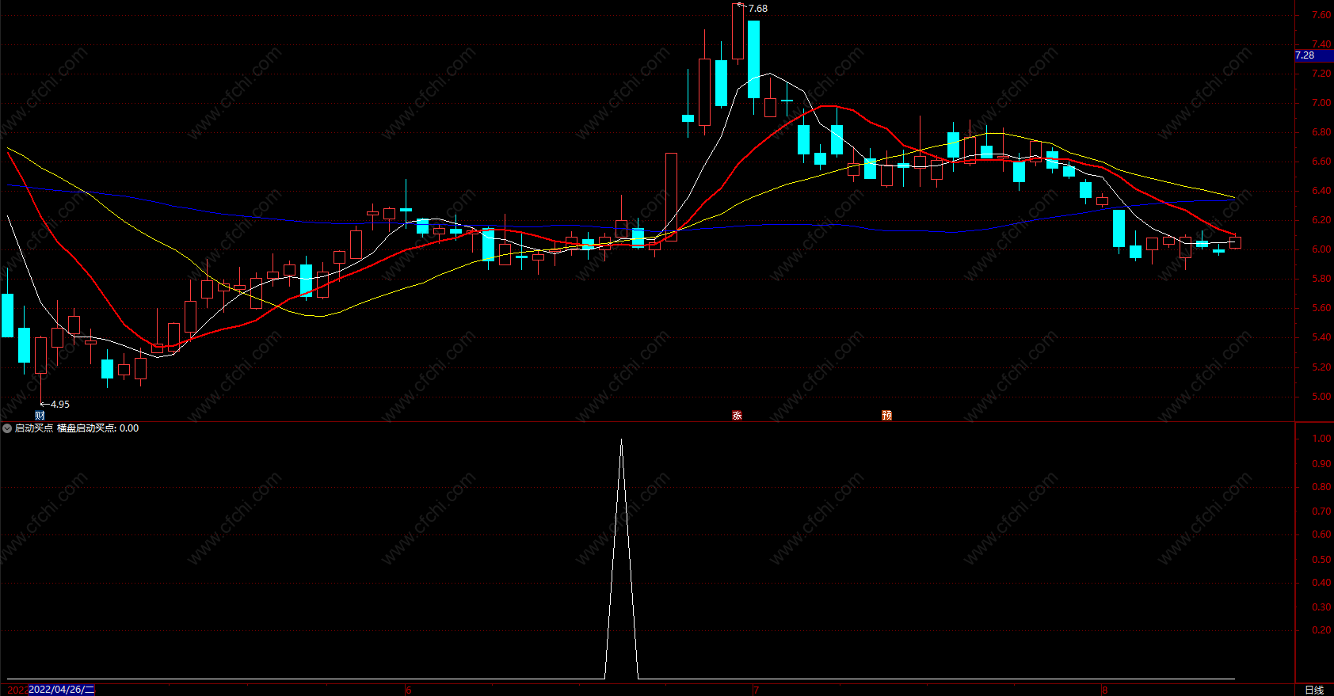Click the 1.00 indicator axis label
This screenshot has width=1334, height=696.
[x=1321, y=439]
